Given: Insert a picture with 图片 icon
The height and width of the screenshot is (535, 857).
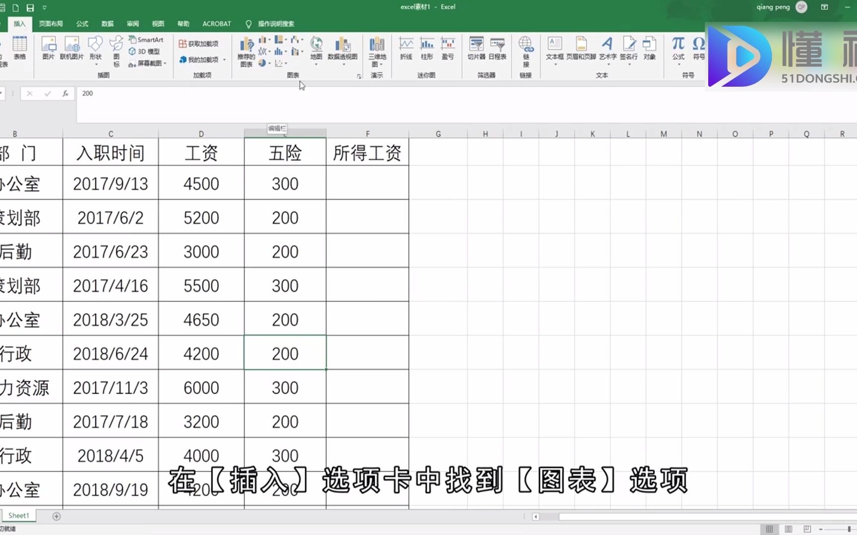Looking at the screenshot, I should click(48, 48).
